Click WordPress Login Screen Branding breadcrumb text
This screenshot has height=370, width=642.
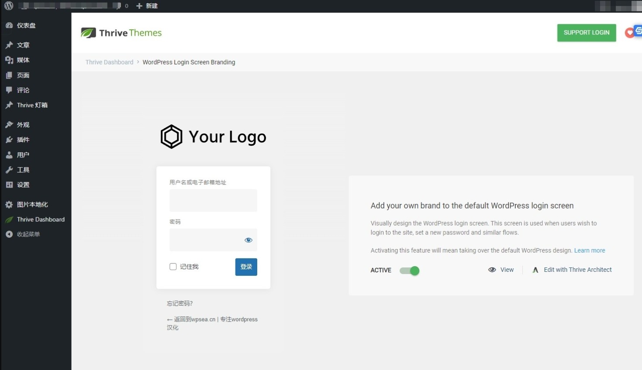(x=189, y=62)
